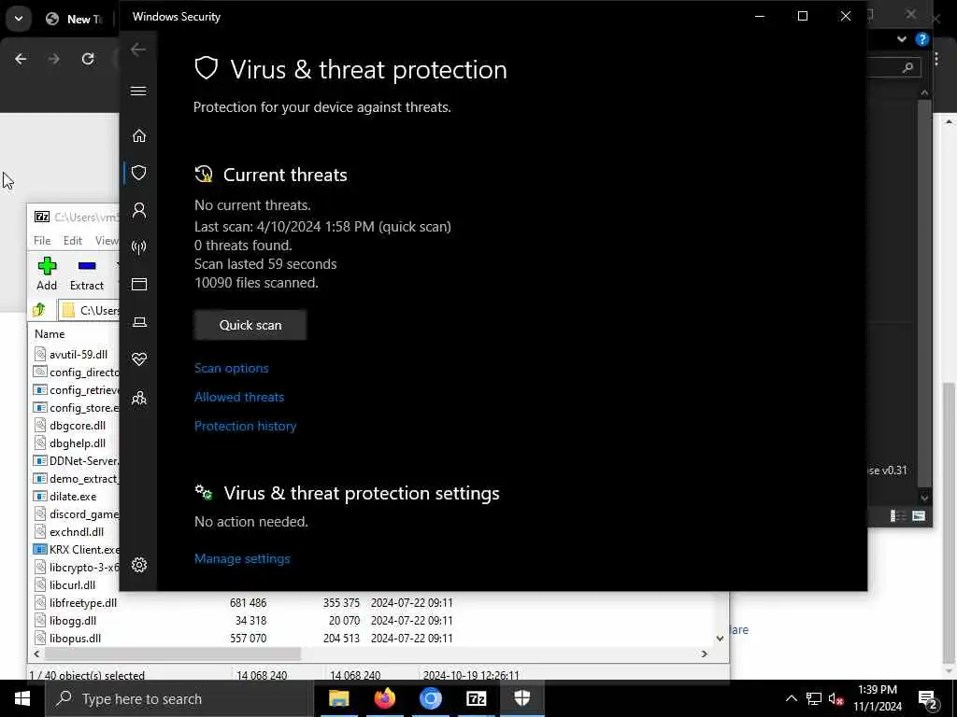Open Scan options link

click(x=232, y=368)
